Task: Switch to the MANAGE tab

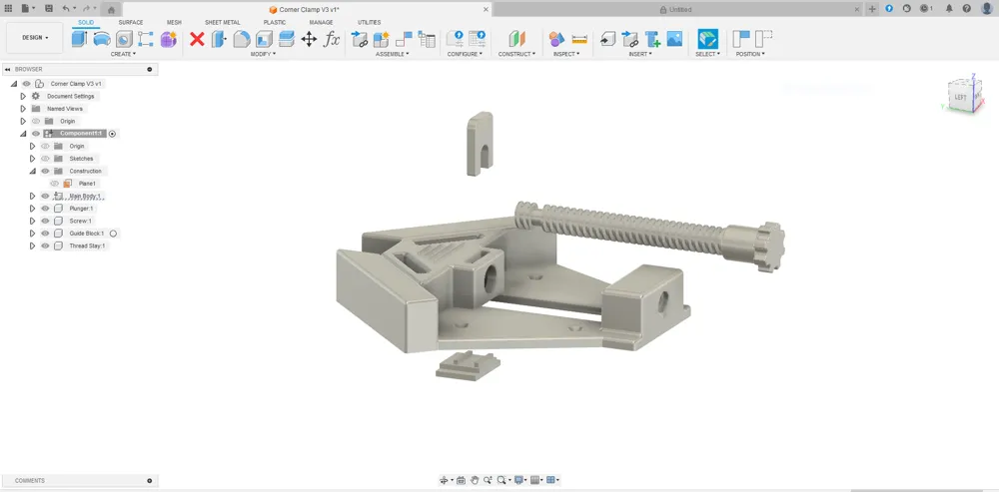Action: pos(321,22)
